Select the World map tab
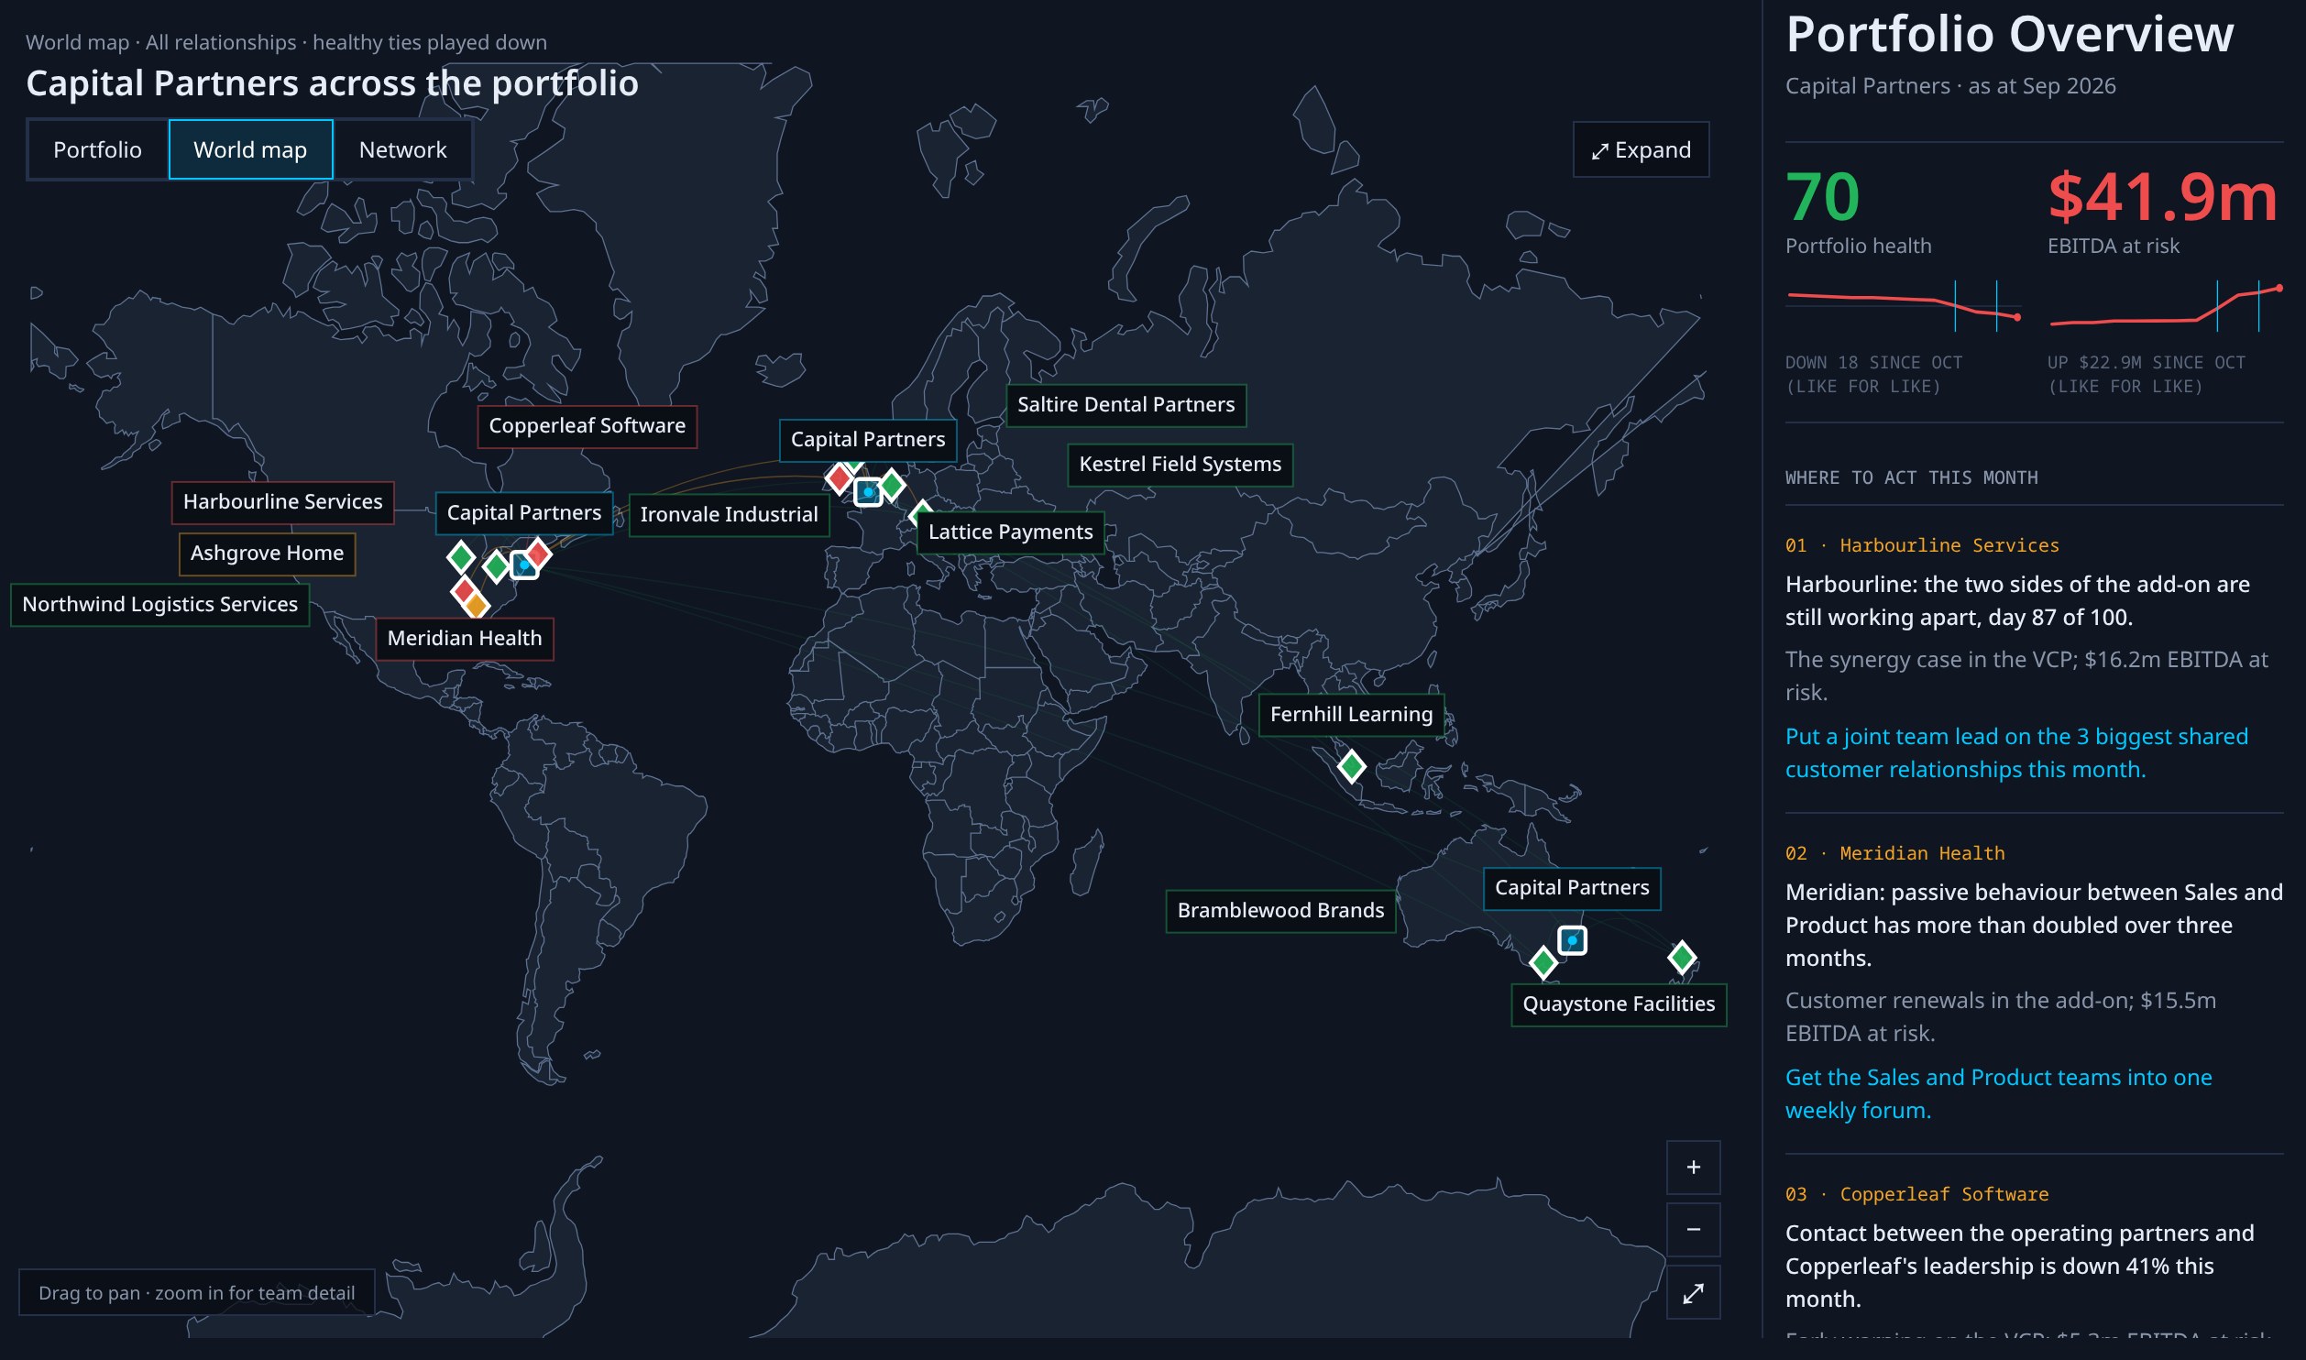This screenshot has width=2306, height=1360. (x=250, y=149)
